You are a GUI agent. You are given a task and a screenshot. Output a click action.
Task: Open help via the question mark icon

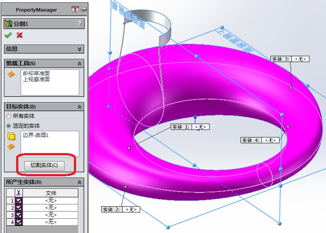tap(79, 23)
